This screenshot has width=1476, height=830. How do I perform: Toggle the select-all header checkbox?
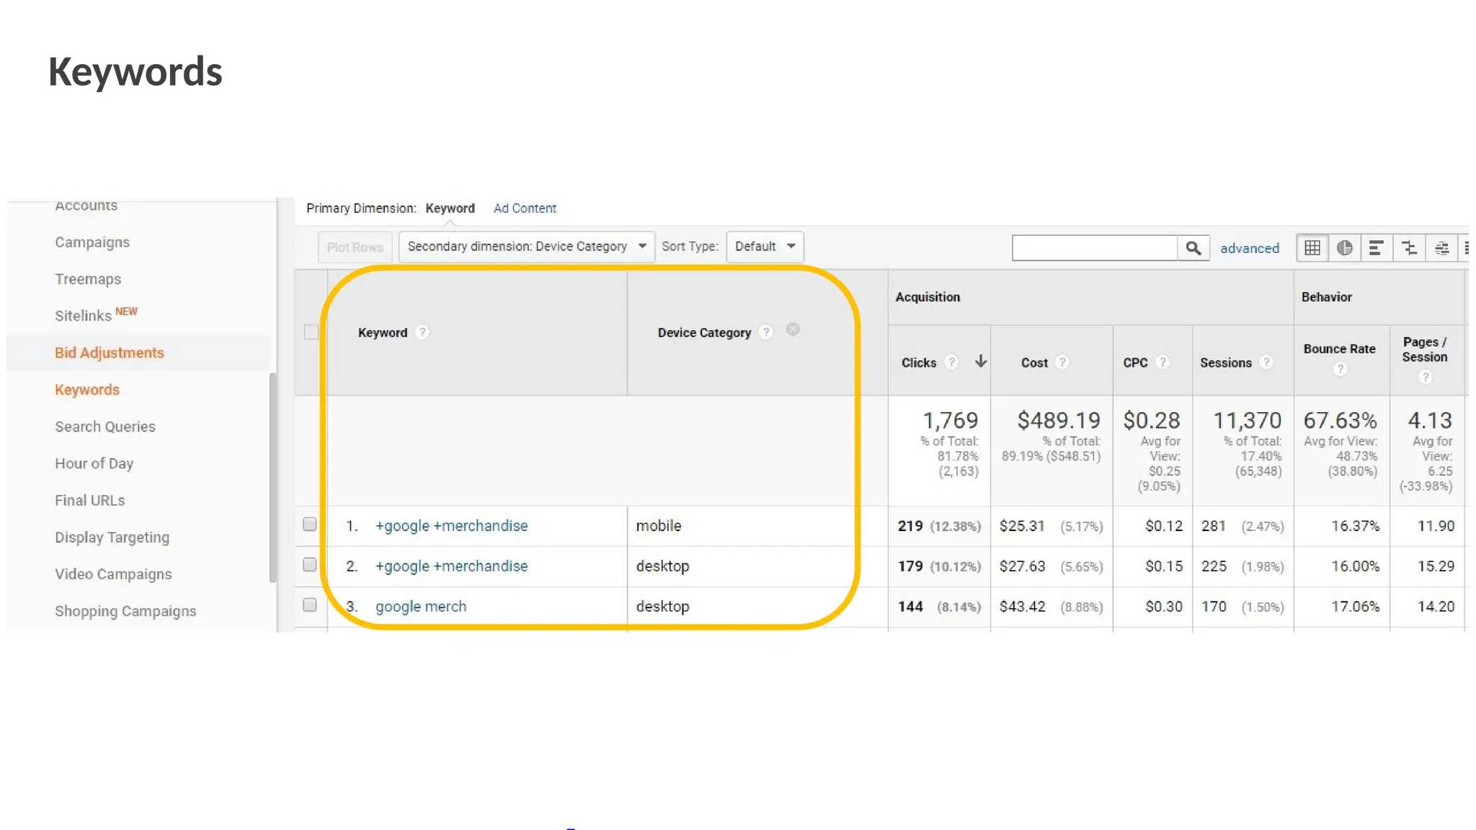click(x=311, y=332)
